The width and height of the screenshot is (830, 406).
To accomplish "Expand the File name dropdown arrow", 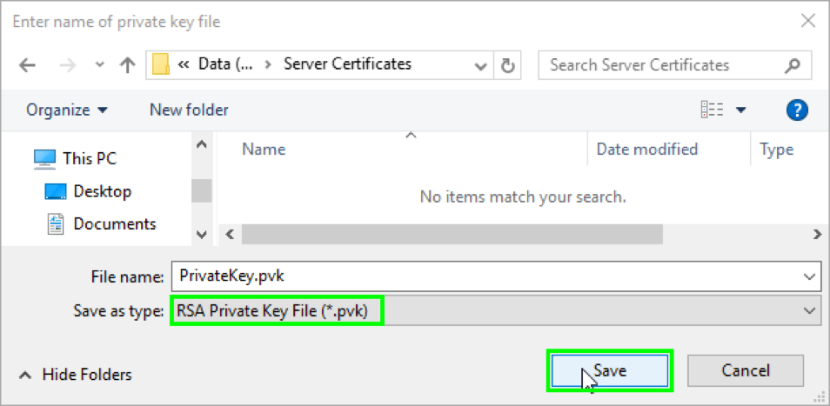I will (810, 276).
